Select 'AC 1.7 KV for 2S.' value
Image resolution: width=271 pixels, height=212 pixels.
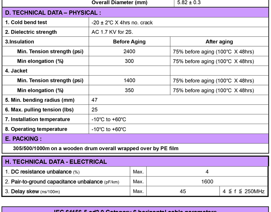click(x=112, y=32)
